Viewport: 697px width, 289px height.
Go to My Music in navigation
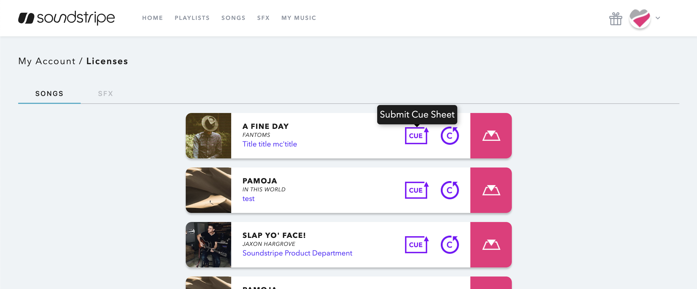tap(299, 18)
